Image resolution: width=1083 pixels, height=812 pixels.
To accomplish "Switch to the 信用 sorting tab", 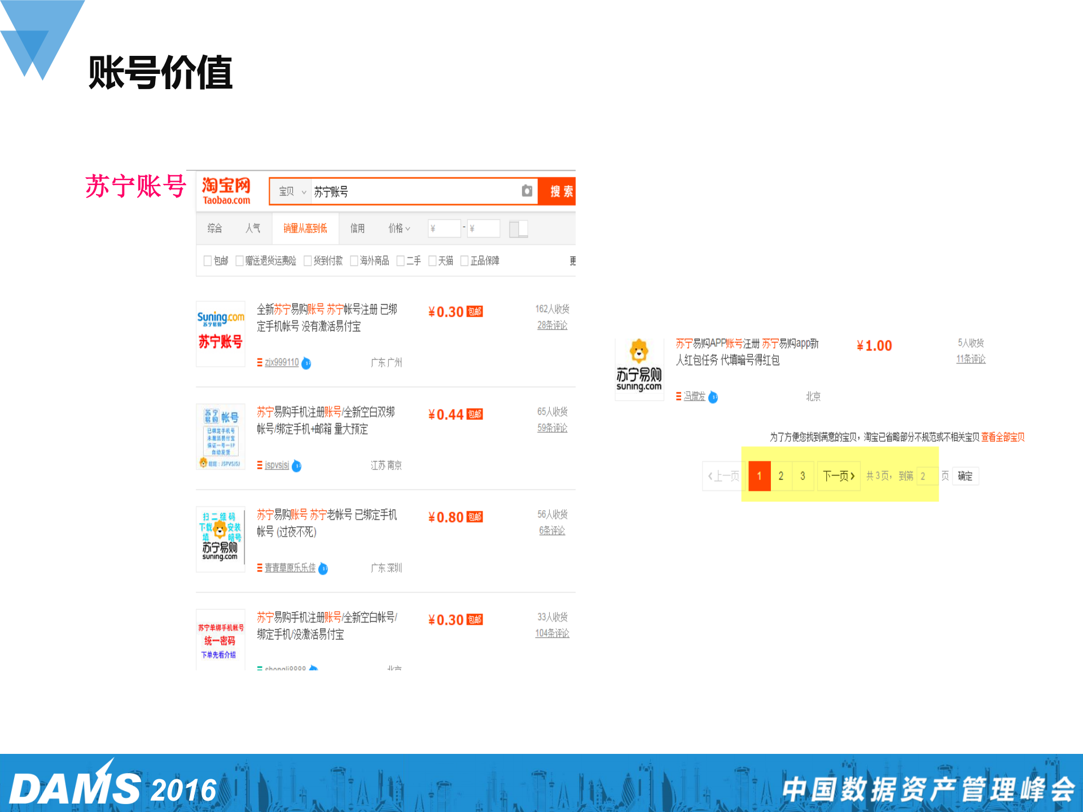I will (358, 228).
